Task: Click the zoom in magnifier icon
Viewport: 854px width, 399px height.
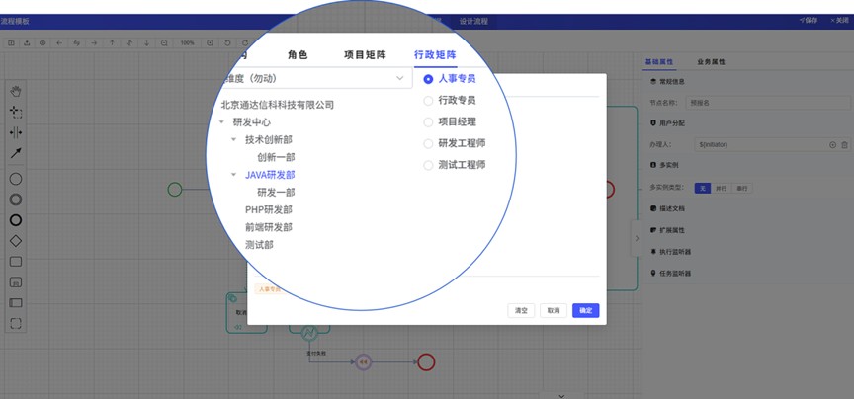Action: (211, 43)
